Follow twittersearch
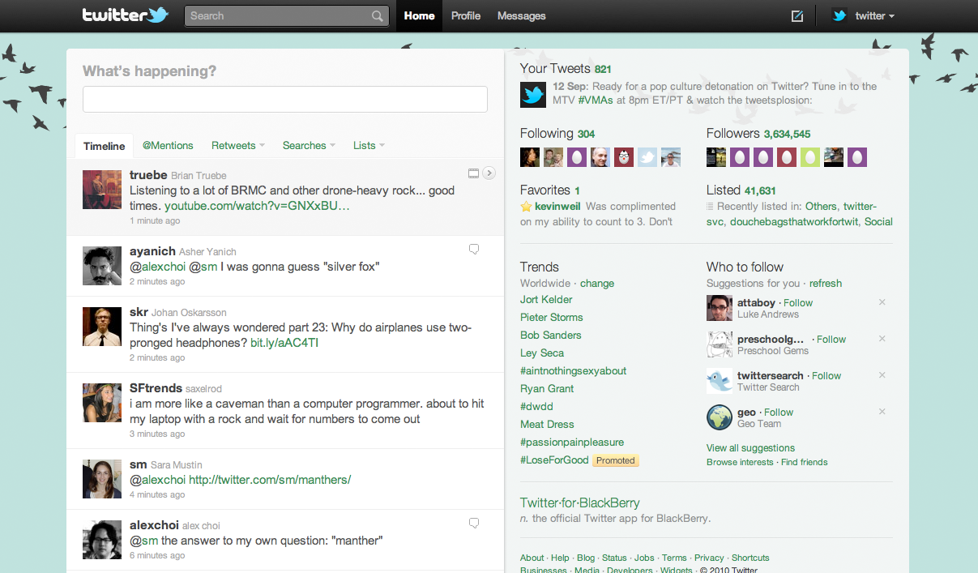Screen dimensions: 978x573 coord(826,375)
